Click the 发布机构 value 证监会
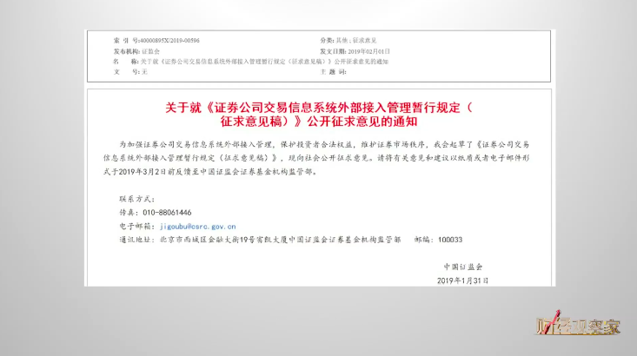This screenshot has height=356, width=637. (150, 51)
